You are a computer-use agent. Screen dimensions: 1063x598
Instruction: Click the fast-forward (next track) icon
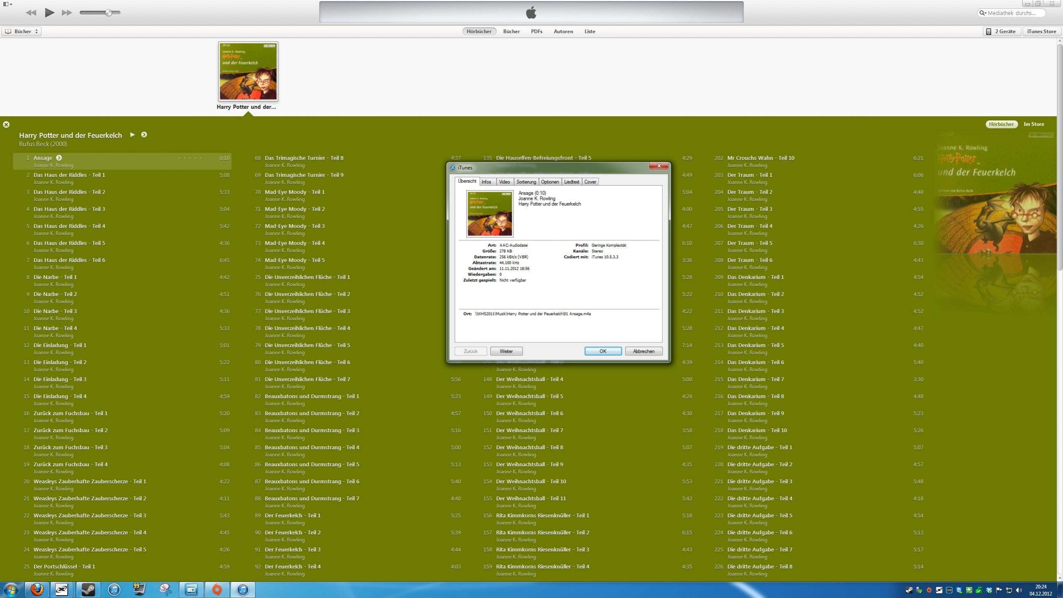pyautogui.click(x=67, y=12)
